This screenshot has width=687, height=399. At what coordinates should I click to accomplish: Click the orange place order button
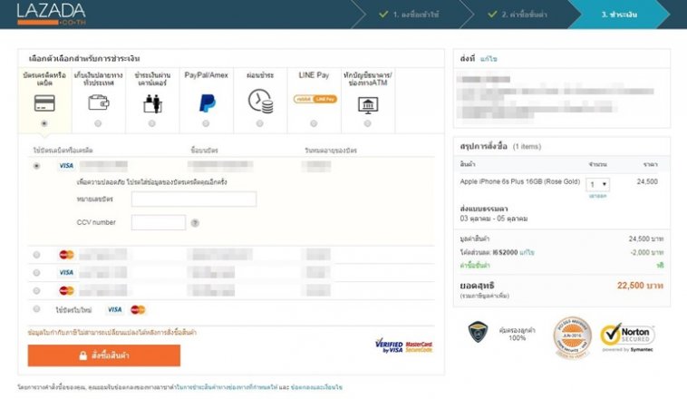[104, 355]
